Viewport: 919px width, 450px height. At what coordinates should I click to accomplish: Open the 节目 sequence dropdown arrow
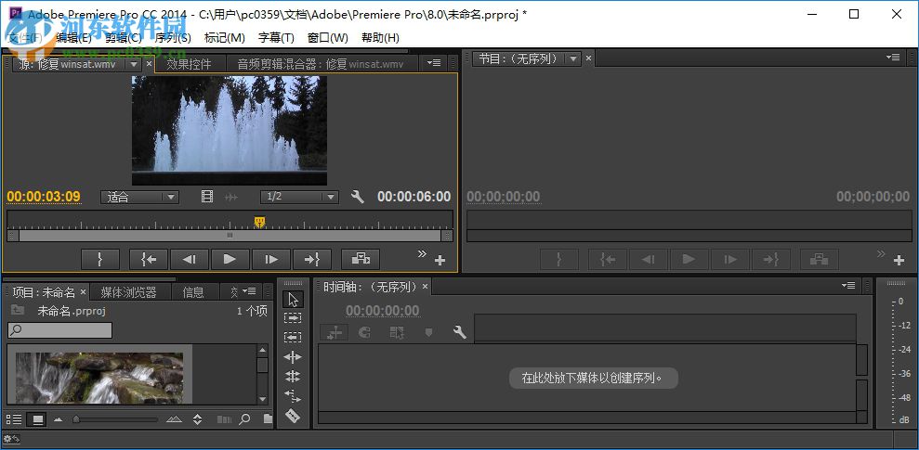click(573, 58)
